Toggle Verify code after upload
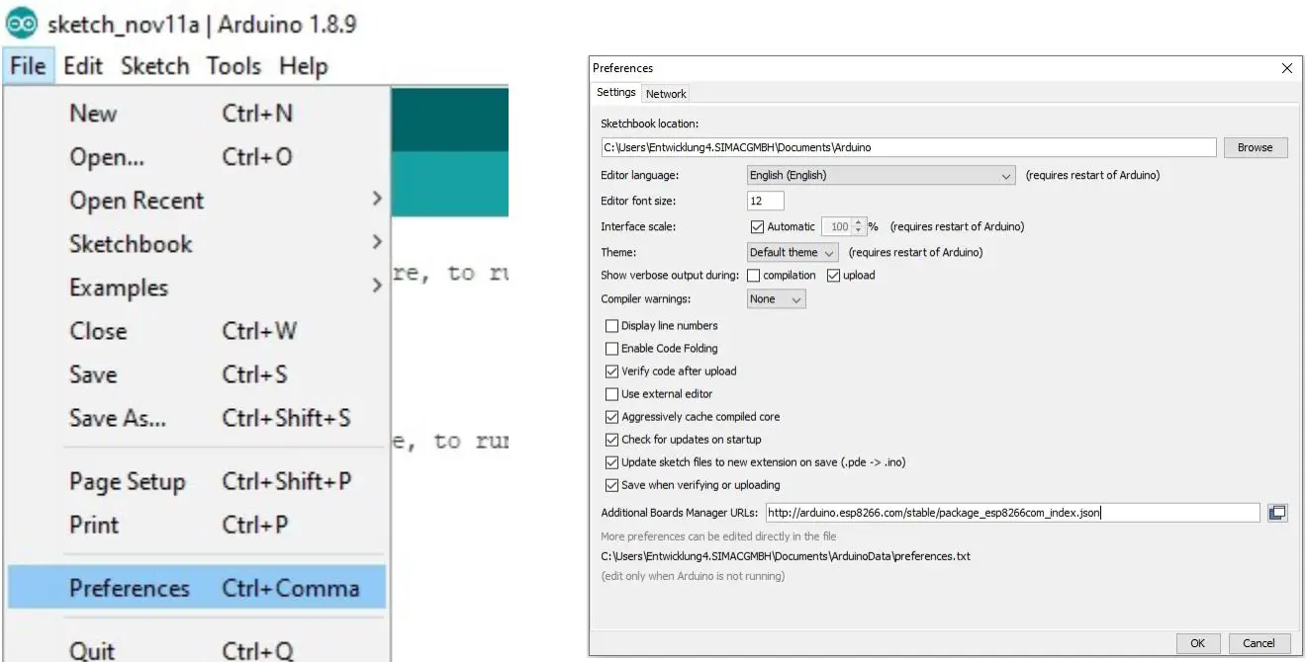The width and height of the screenshot is (1308, 662). click(x=611, y=372)
